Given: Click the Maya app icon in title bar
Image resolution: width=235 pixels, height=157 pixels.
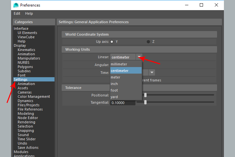Looking at the screenshot, I should point(16,5).
